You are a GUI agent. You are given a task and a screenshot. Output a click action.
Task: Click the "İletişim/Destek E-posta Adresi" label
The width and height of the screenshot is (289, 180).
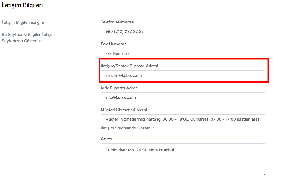point(129,66)
